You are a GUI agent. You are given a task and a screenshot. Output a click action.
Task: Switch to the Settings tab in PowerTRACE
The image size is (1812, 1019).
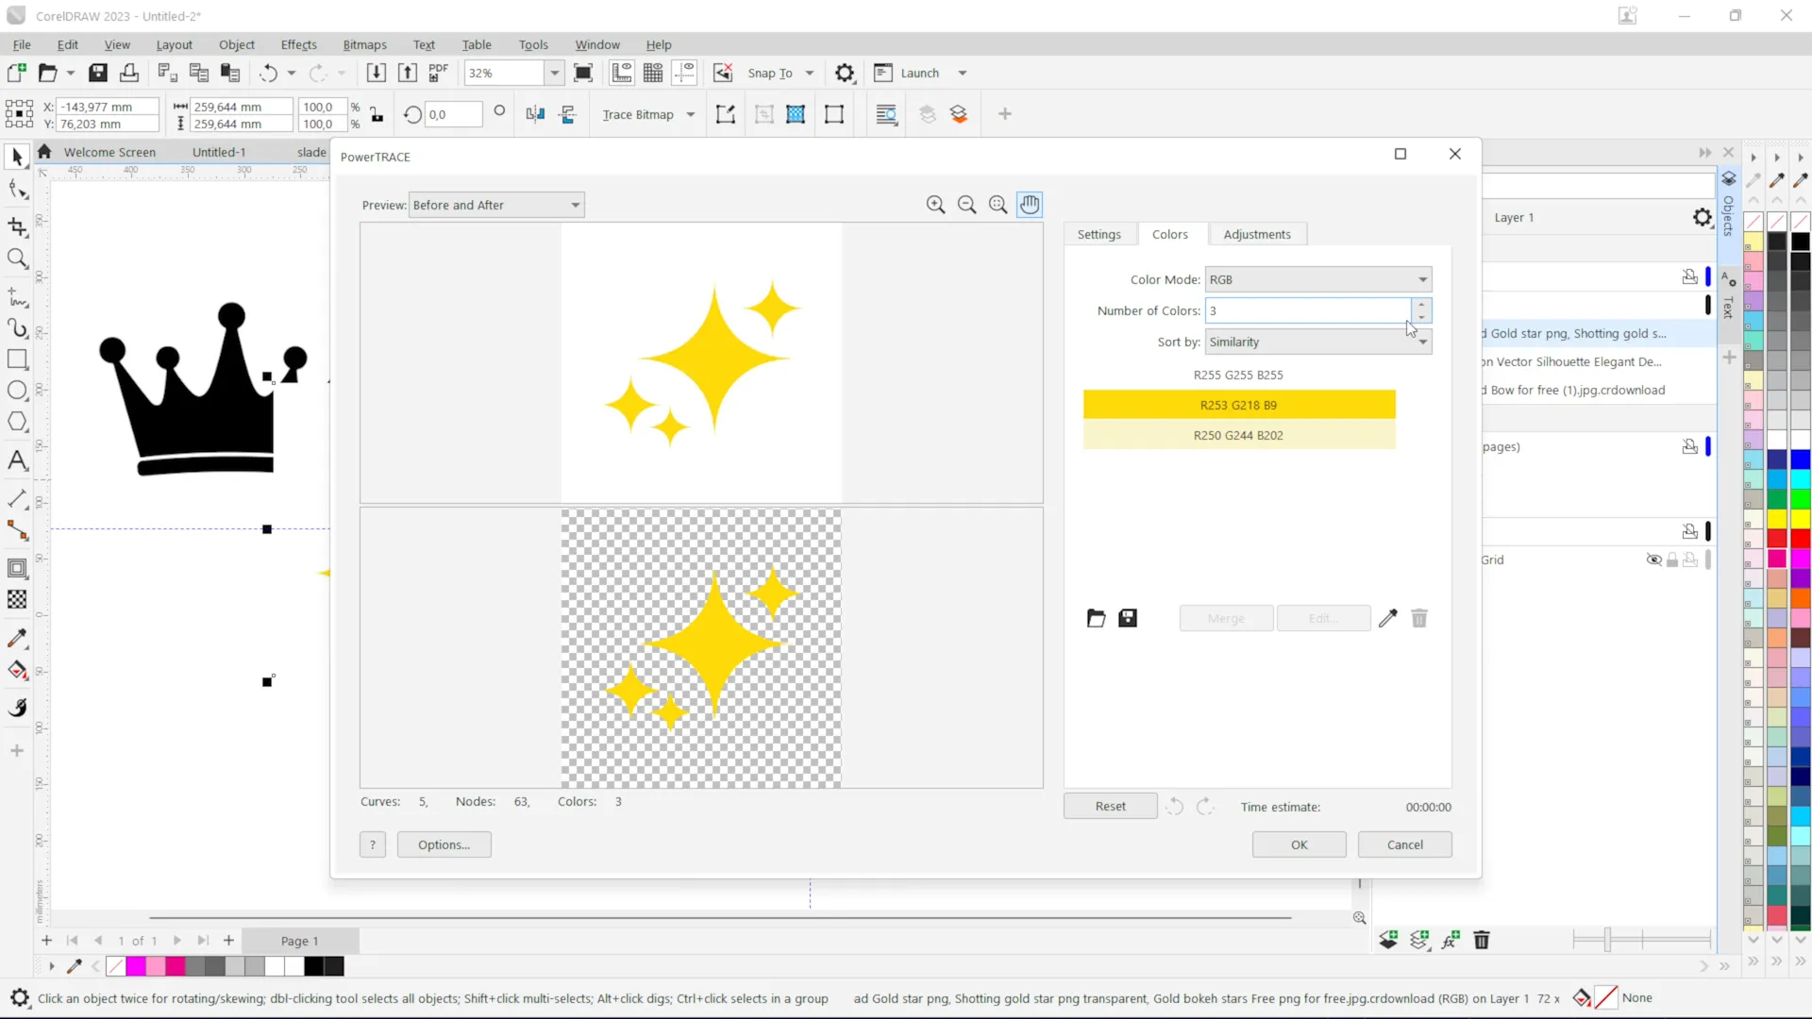1099,234
